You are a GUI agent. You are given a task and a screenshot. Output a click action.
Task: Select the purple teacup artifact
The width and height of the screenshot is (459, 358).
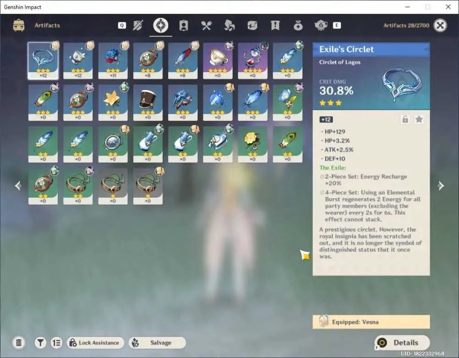(218, 61)
